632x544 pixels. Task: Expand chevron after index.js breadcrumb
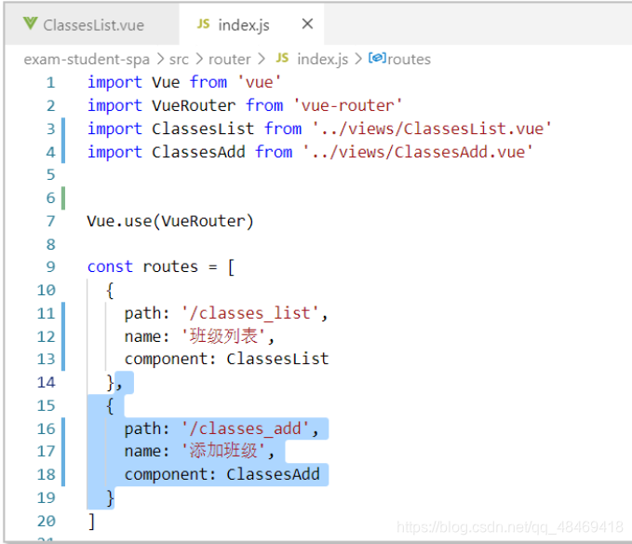[358, 60]
